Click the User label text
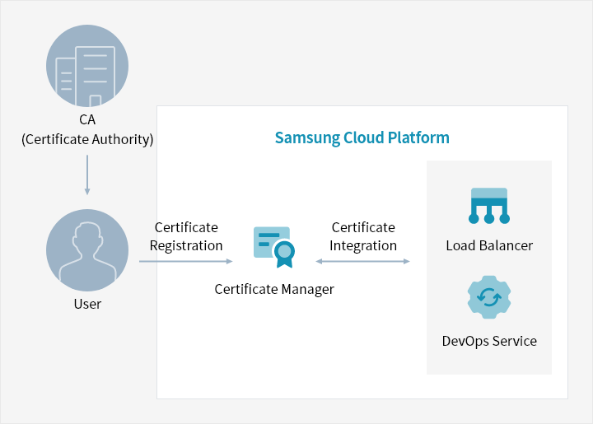The height and width of the screenshot is (424, 593). pos(87,304)
